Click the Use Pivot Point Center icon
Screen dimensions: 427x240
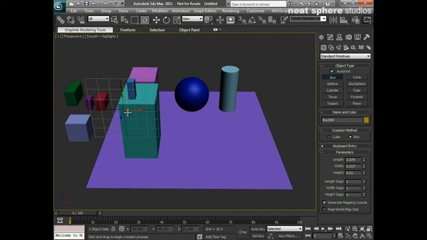coord(209,20)
